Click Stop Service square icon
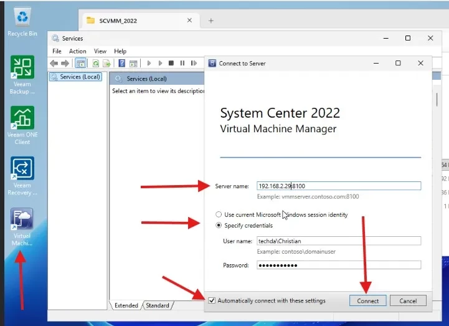This screenshot has width=449, height=326. point(171,63)
